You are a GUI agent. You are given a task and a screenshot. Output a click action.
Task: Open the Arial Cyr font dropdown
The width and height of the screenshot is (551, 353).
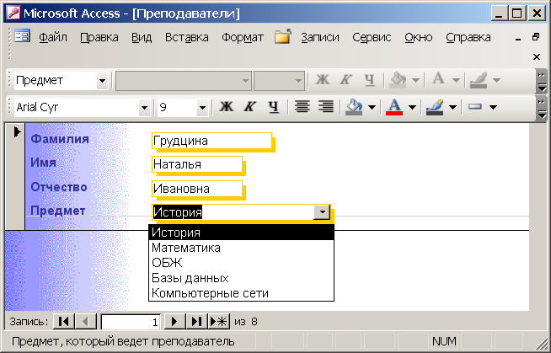[144, 107]
